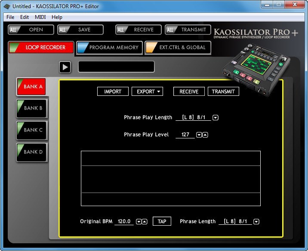Open the Phrase Length dropdown arrow

pos(256,222)
